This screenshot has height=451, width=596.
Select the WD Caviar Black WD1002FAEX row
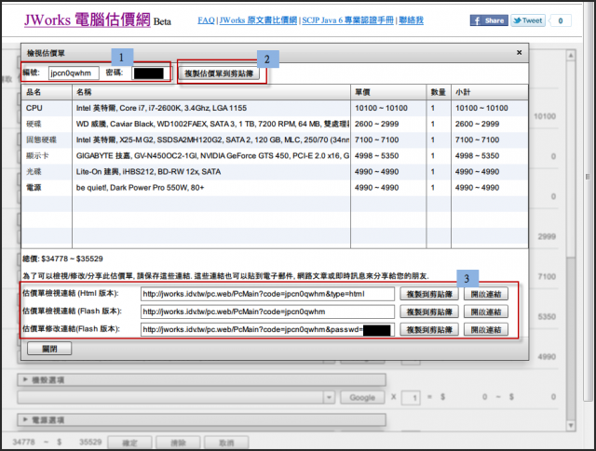click(275, 124)
